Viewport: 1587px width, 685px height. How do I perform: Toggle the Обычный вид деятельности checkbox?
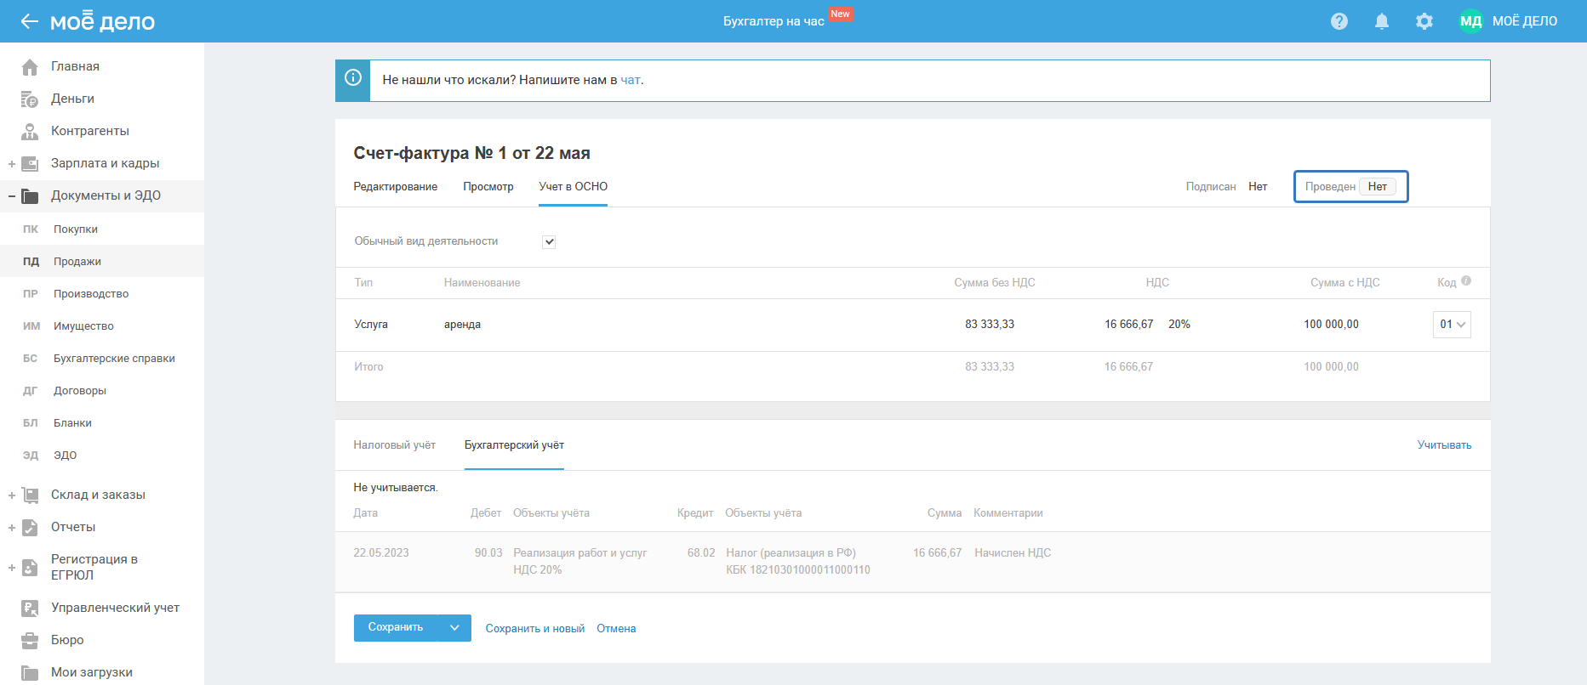pos(550,242)
